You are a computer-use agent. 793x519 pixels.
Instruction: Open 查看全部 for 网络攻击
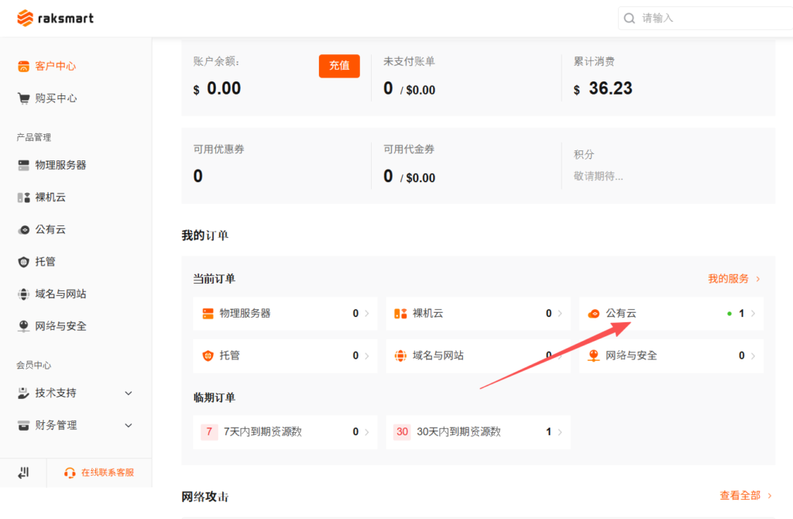740,495
